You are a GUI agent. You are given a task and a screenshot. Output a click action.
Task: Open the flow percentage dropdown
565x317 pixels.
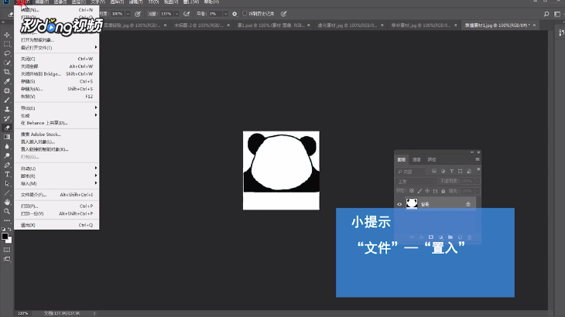[x=176, y=14]
